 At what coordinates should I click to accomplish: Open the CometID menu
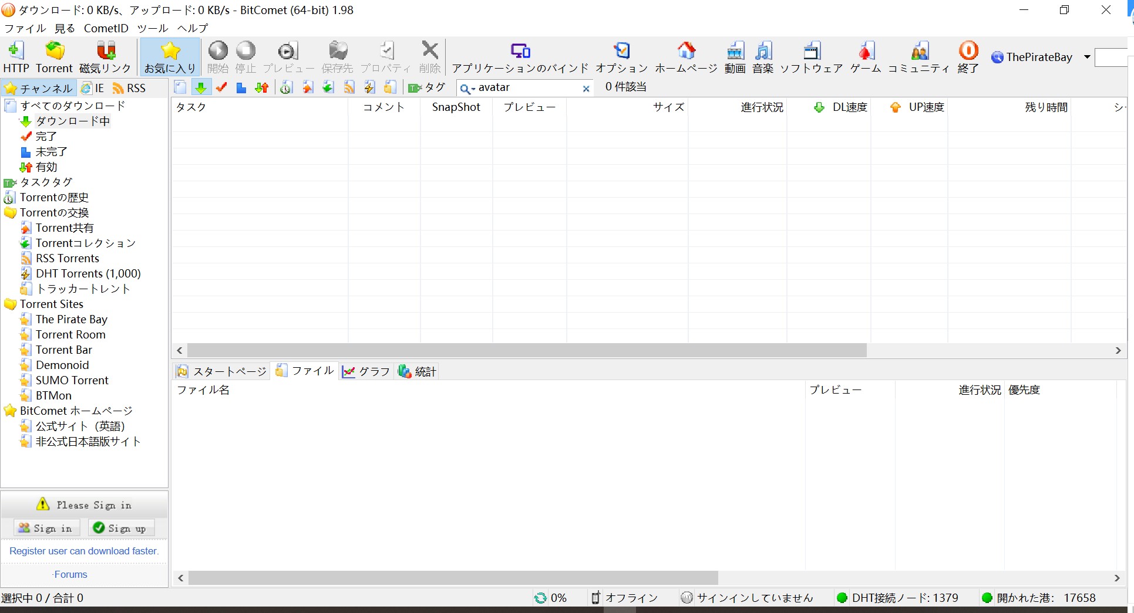point(106,28)
